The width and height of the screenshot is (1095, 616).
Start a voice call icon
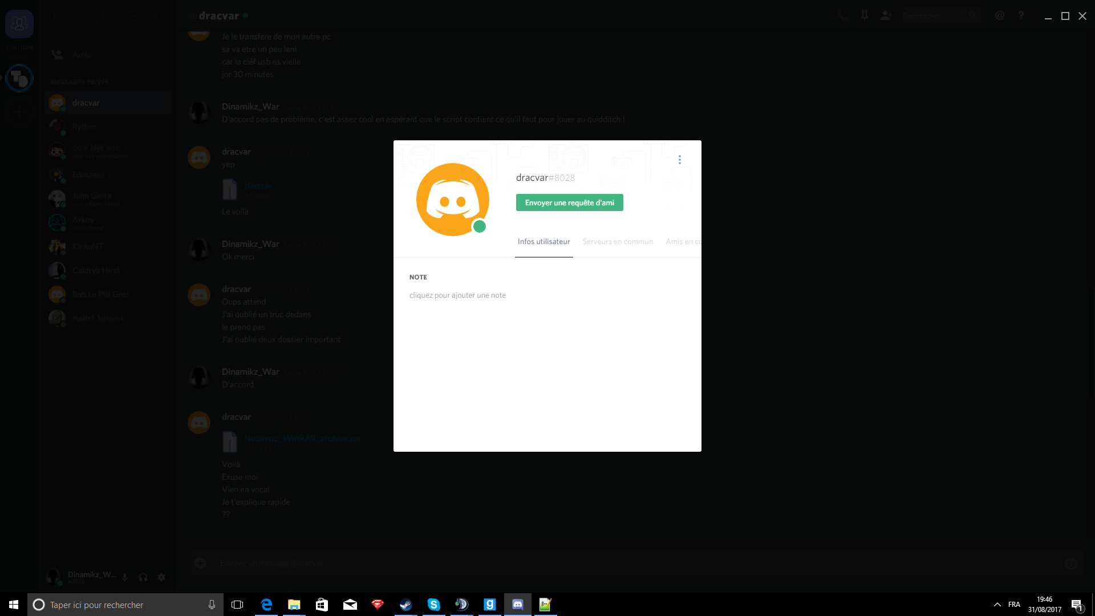click(x=843, y=16)
